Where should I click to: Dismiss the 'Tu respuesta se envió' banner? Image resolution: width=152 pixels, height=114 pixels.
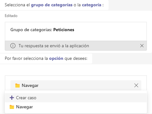[142, 46]
